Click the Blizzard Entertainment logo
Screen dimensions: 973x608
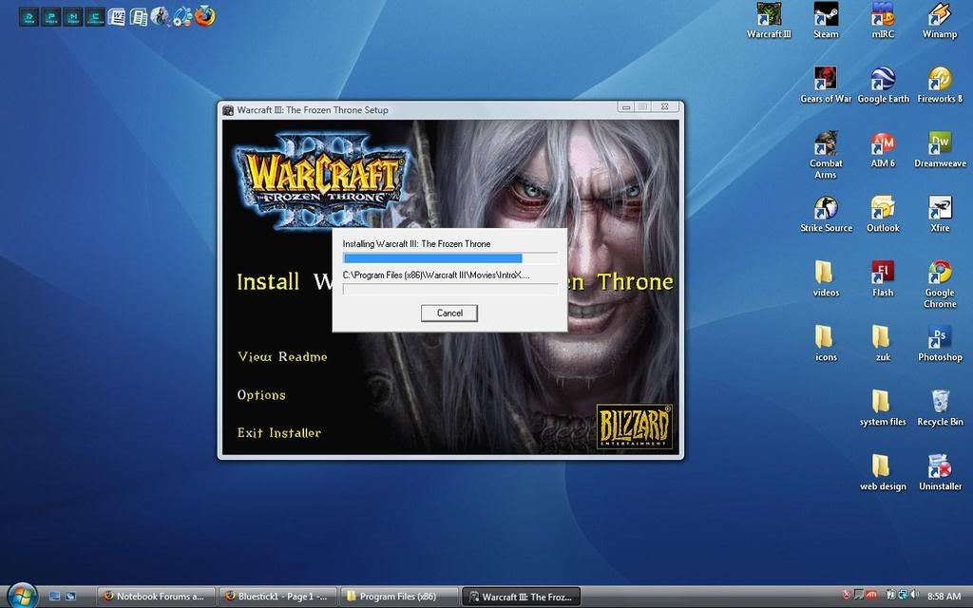pos(634,427)
